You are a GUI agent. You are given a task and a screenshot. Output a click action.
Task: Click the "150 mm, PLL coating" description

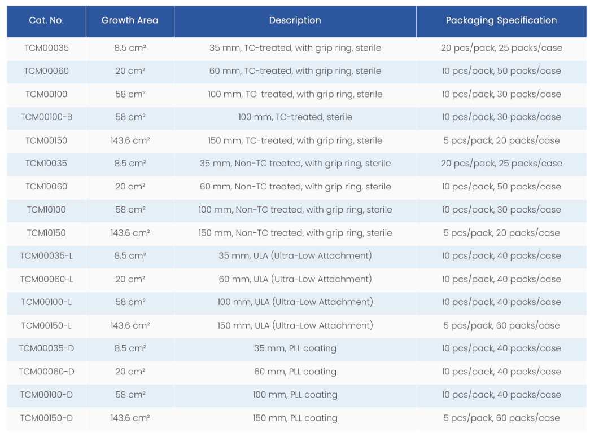pyautogui.click(x=295, y=418)
